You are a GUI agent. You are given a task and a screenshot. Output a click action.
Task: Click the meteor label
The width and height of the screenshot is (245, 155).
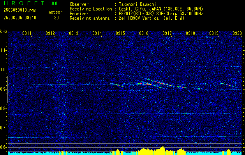point(55,12)
